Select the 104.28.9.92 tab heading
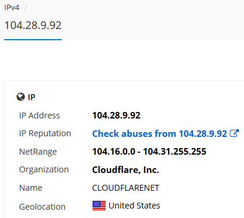 coord(33,25)
